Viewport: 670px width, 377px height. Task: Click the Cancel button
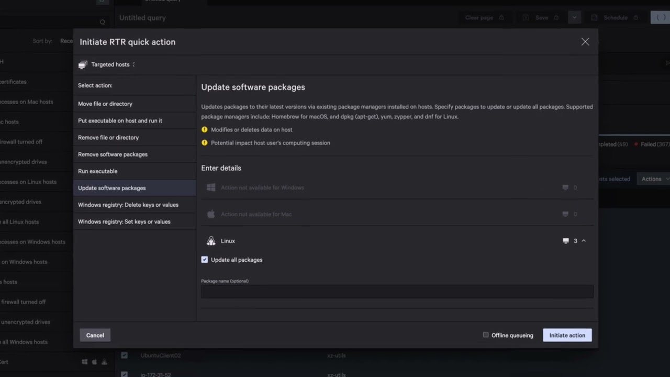95,335
